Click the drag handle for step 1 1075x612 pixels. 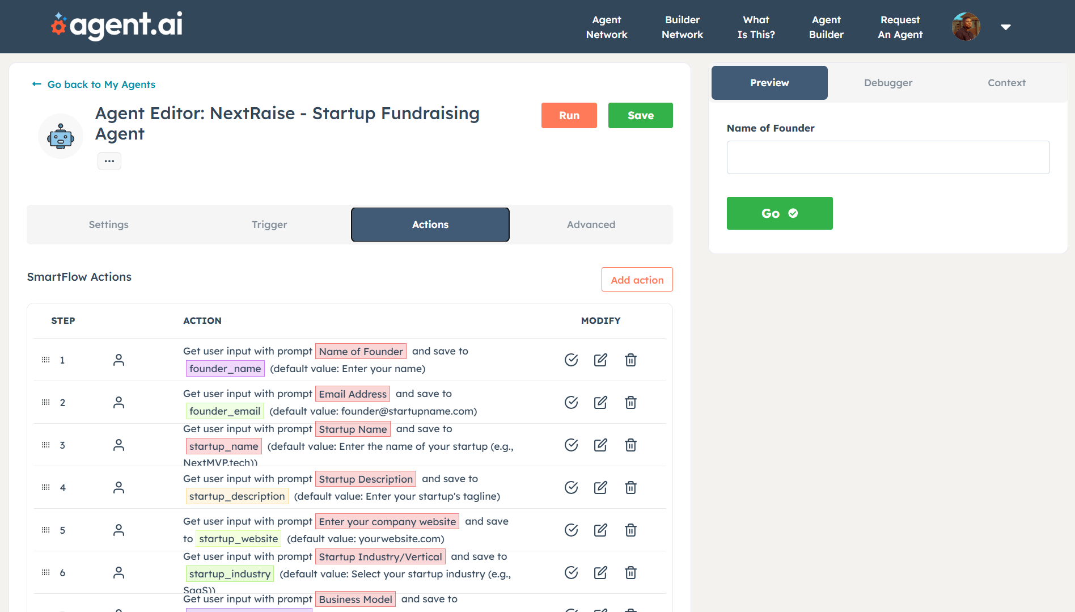(46, 360)
